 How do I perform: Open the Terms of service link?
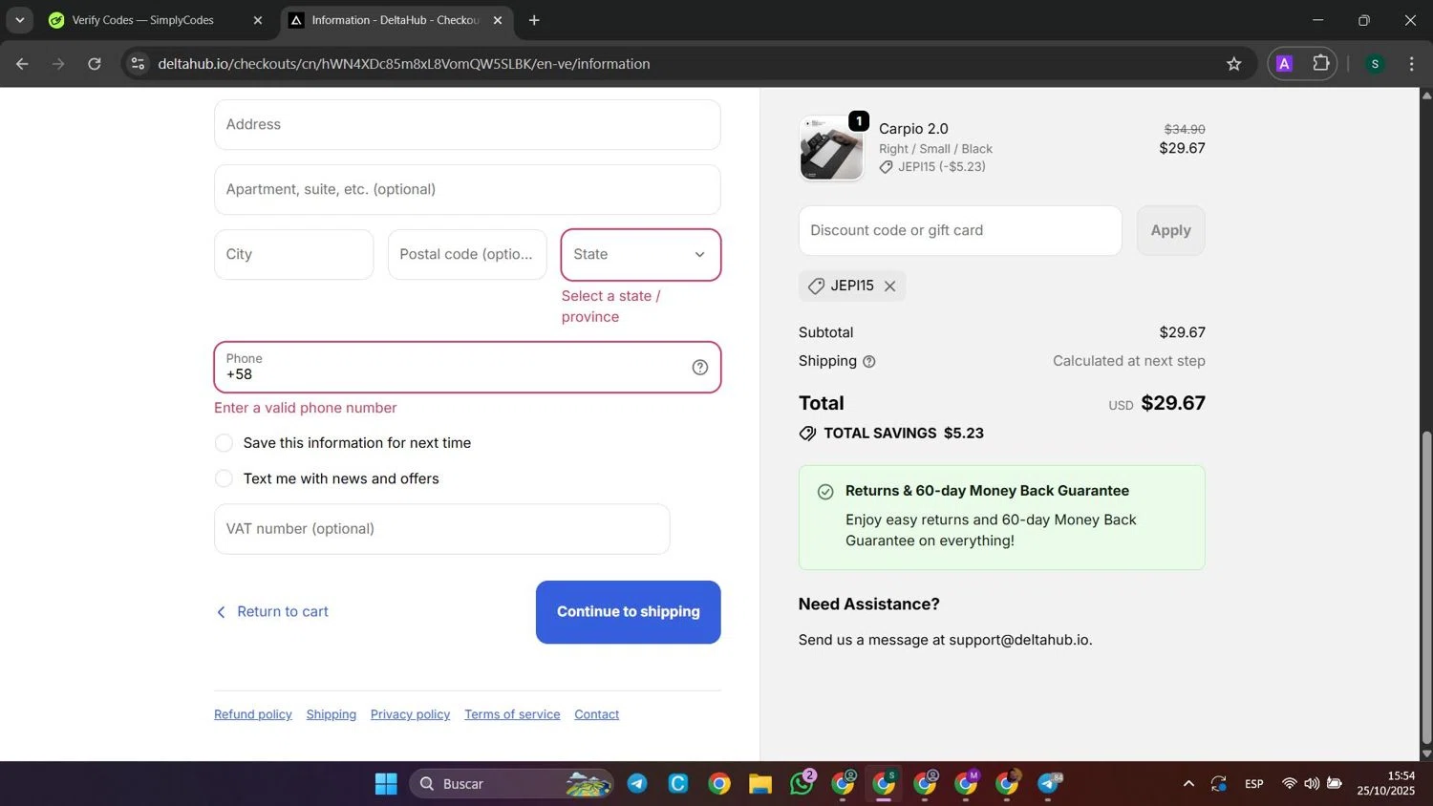click(x=512, y=714)
